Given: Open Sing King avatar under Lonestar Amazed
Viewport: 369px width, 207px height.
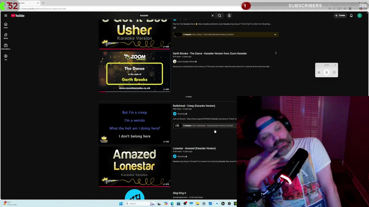Looking at the screenshot, I should click(x=174, y=156).
